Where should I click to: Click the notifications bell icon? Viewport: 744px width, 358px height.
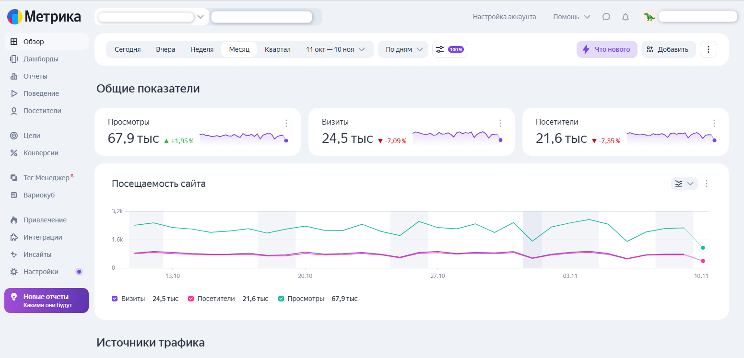coord(626,17)
